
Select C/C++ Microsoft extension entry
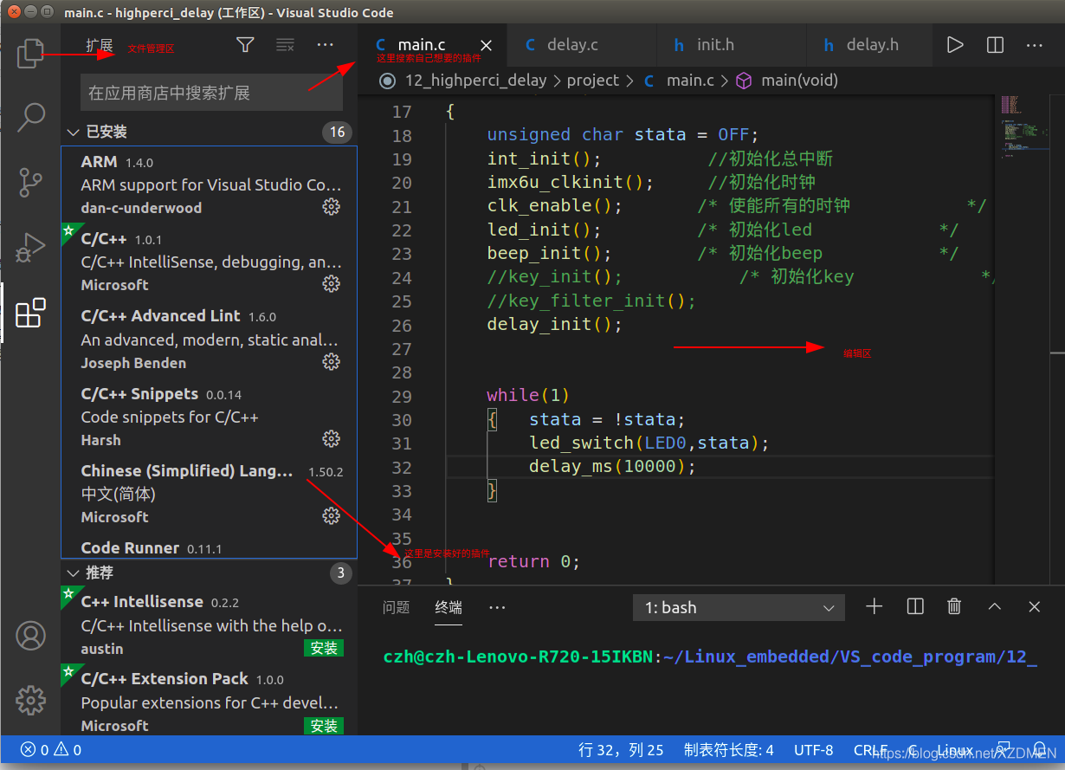tap(209, 262)
